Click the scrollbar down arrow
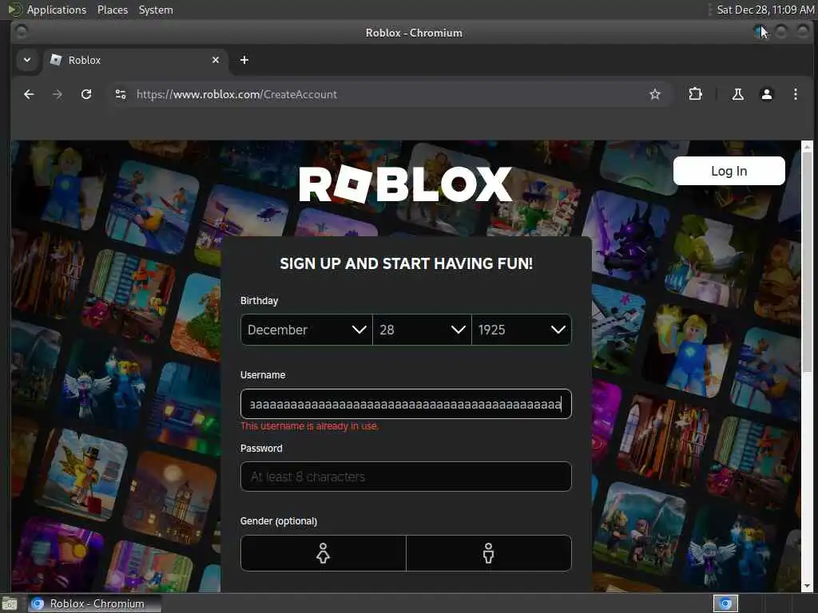 tap(807, 587)
